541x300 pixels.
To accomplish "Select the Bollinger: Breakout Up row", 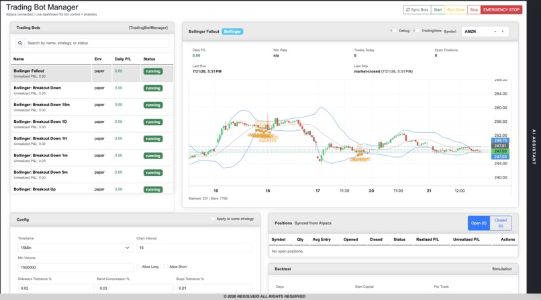I will [x=92, y=189].
